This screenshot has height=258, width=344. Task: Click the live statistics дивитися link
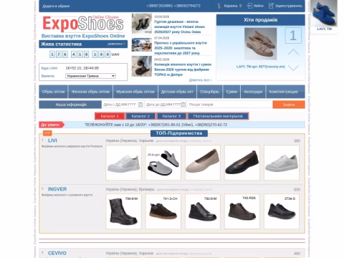click(x=116, y=44)
